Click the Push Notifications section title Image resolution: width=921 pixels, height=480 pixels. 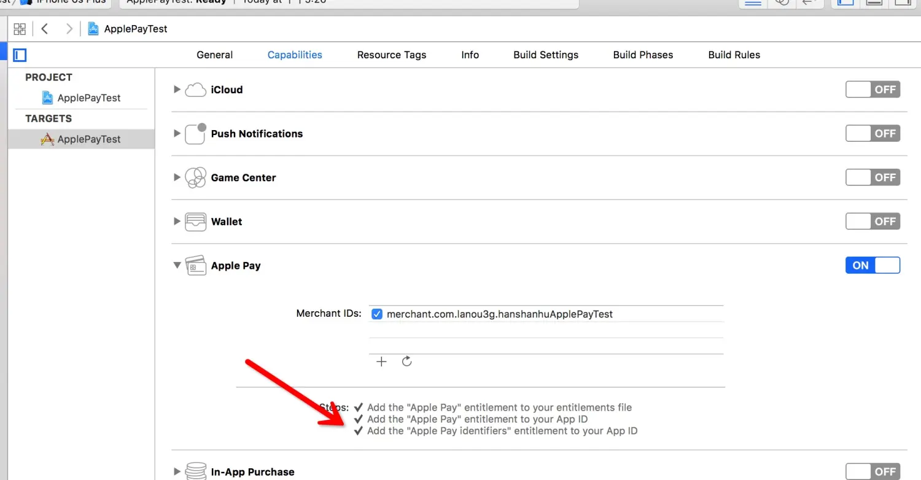point(257,133)
